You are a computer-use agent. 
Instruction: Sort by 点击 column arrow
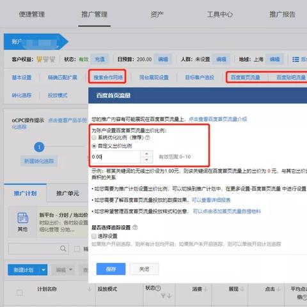pos(278,289)
